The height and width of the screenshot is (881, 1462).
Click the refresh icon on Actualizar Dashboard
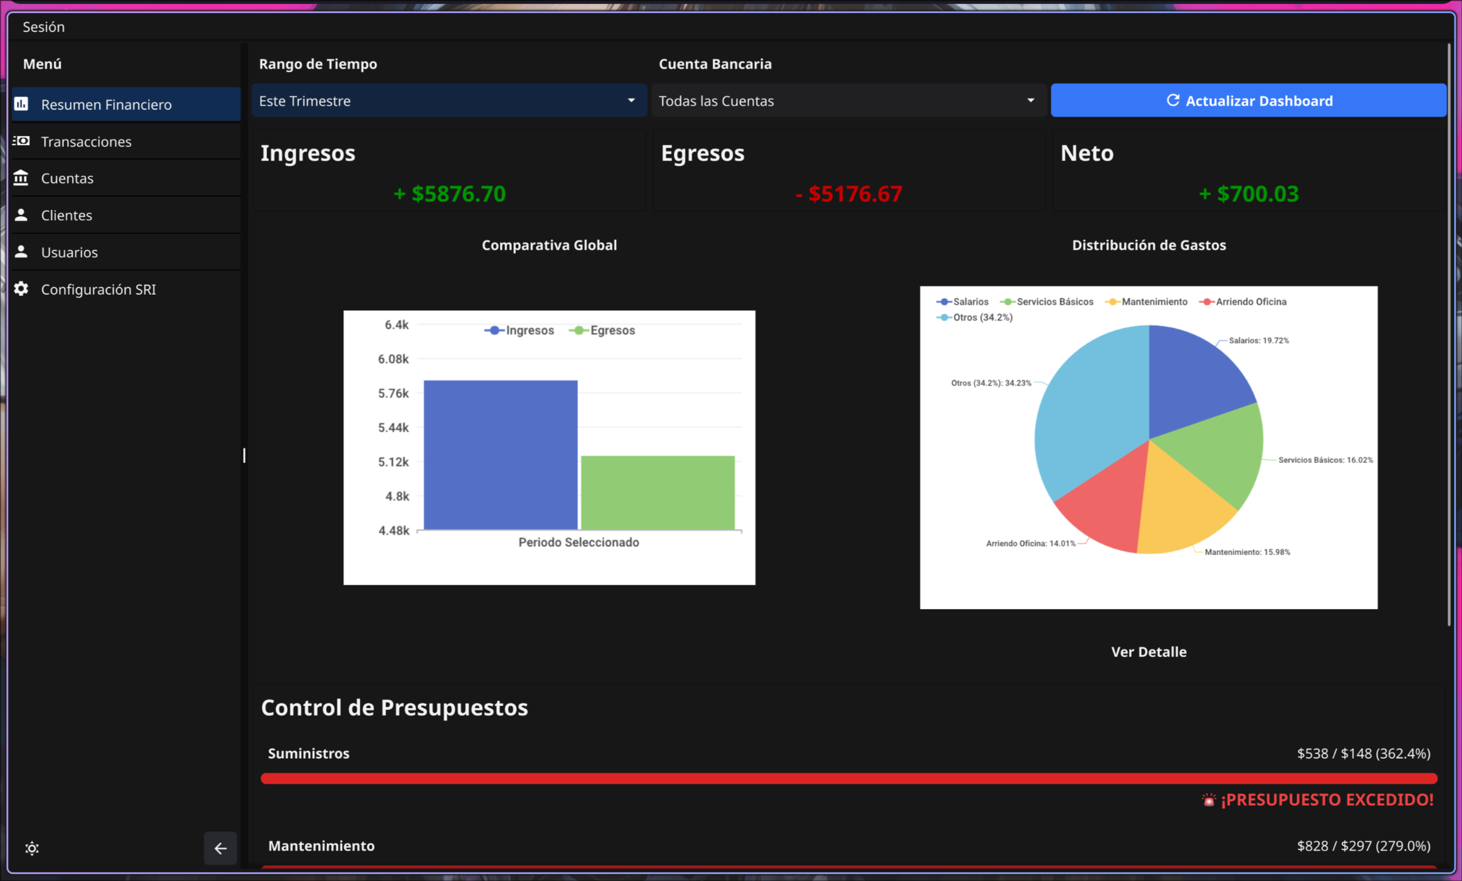[1174, 100]
